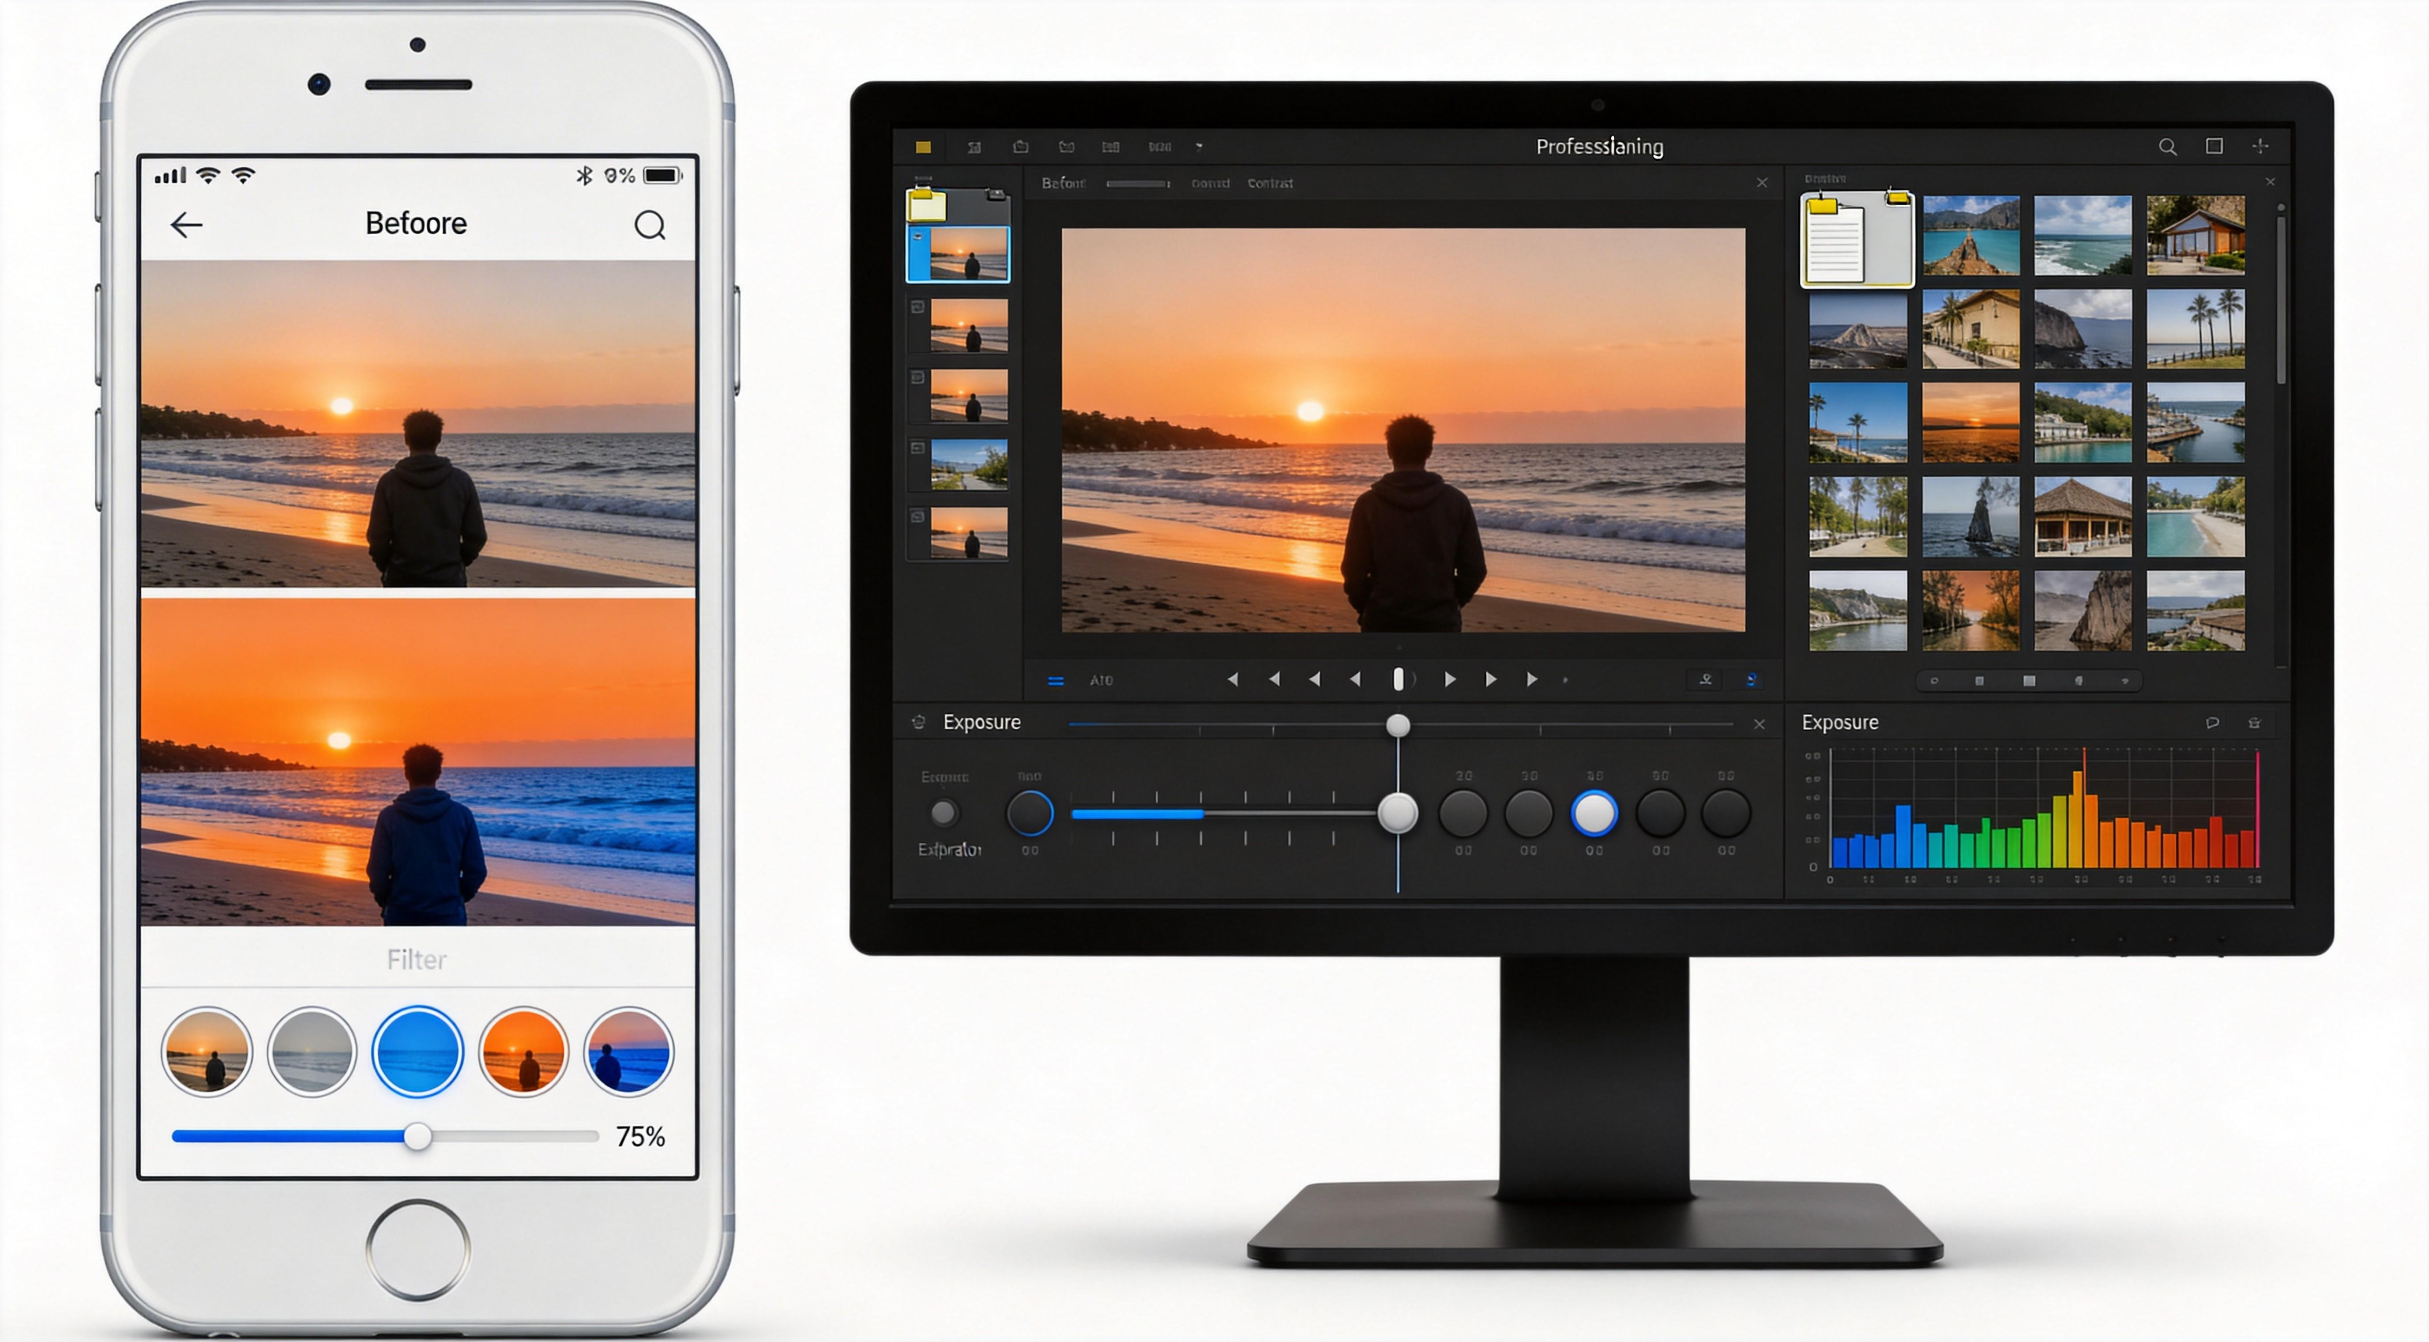Select the orange sunset filter preset
Image resolution: width=2429 pixels, height=1342 pixels.
click(x=523, y=1052)
